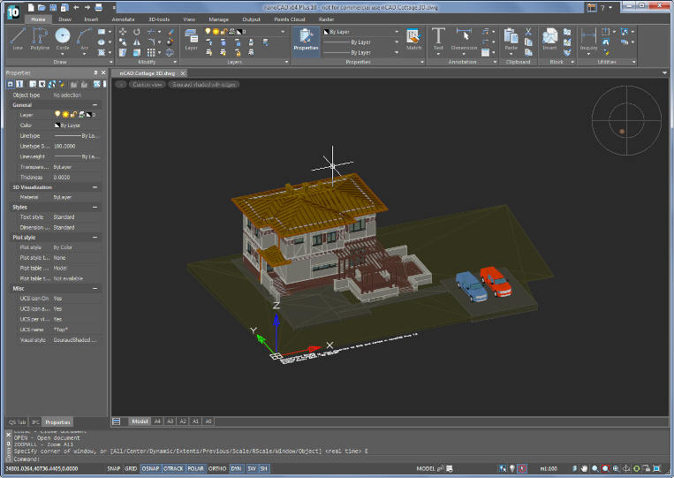Image resolution: width=674 pixels, height=478 pixels.
Task: Click the Explode (bomb) icon in Modify panel
Action: 170,42
